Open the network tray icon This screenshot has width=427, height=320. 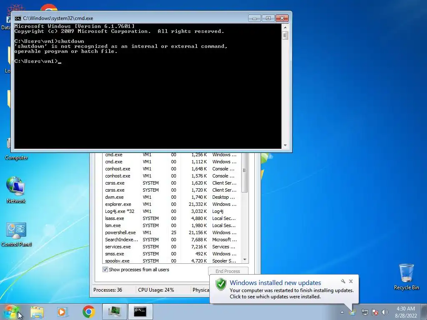coord(364,312)
